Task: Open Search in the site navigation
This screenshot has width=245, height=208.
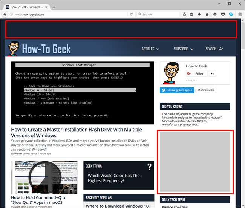Action: 214,49
